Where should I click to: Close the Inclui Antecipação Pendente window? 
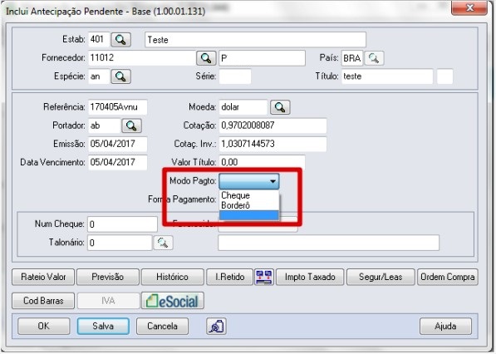click(469, 7)
